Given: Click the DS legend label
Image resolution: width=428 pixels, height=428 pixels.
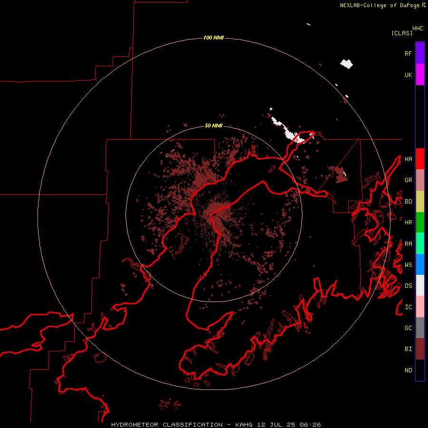Looking at the screenshot, I should 408,286.
